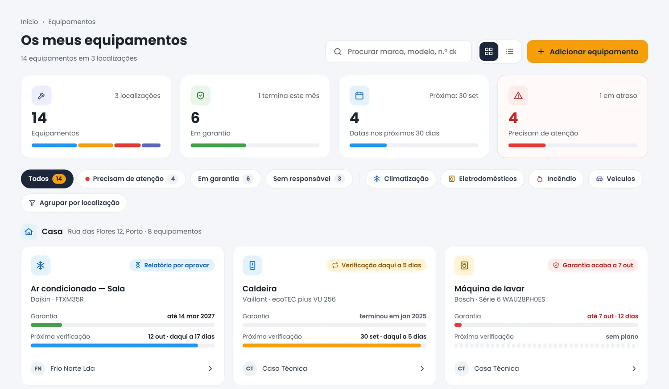669x389 pixels.
Task: Click the CT avatar on Caldeira card
Action: [x=250, y=369]
